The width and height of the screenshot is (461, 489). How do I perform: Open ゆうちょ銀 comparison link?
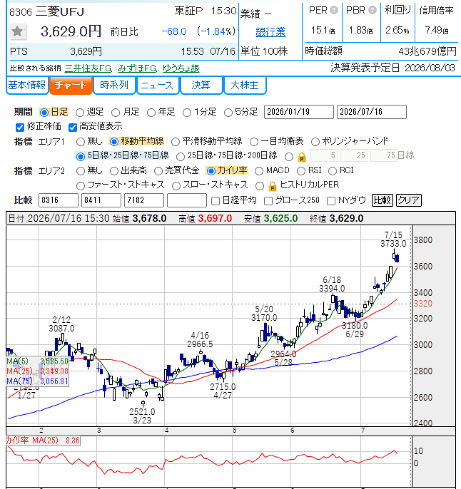coord(181,68)
